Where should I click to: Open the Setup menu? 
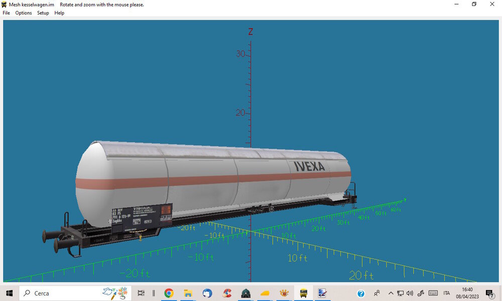coord(43,13)
